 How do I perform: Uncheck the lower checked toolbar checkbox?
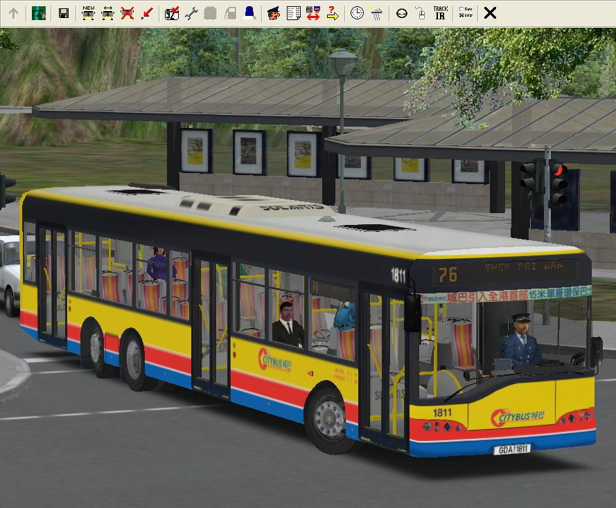point(461,17)
